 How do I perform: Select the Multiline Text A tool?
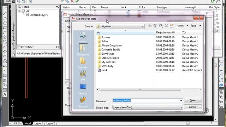pyautogui.click(x=5, y=95)
